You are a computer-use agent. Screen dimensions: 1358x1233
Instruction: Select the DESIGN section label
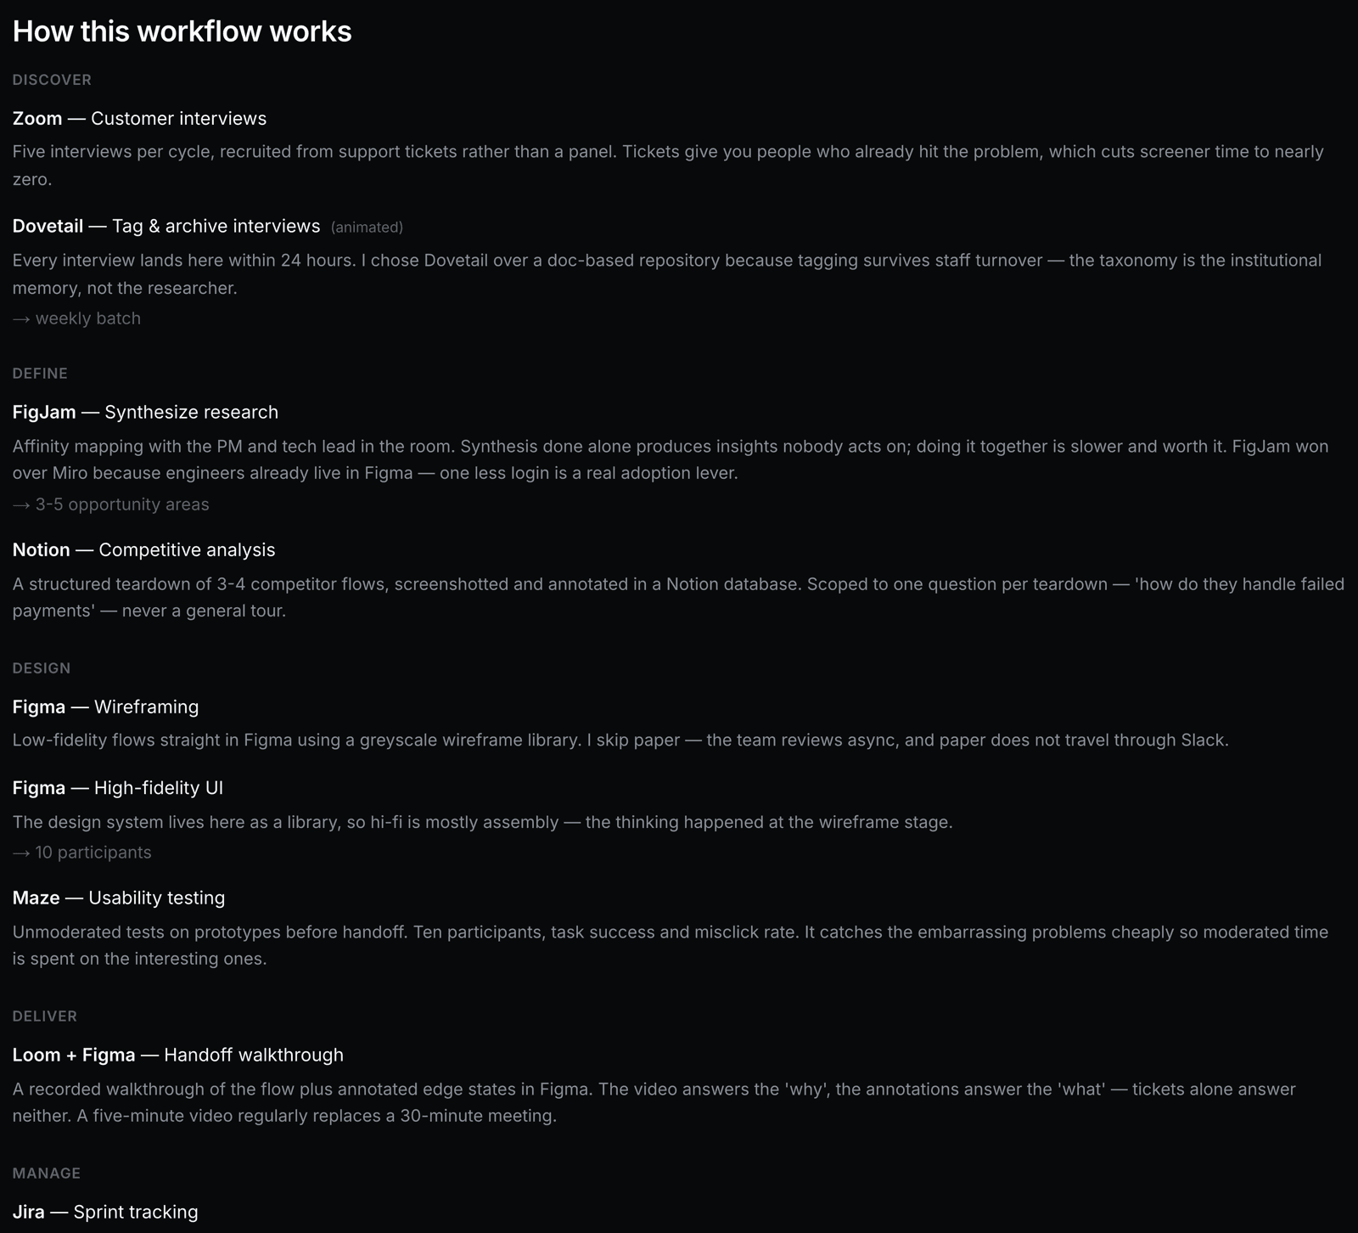pyautogui.click(x=42, y=668)
